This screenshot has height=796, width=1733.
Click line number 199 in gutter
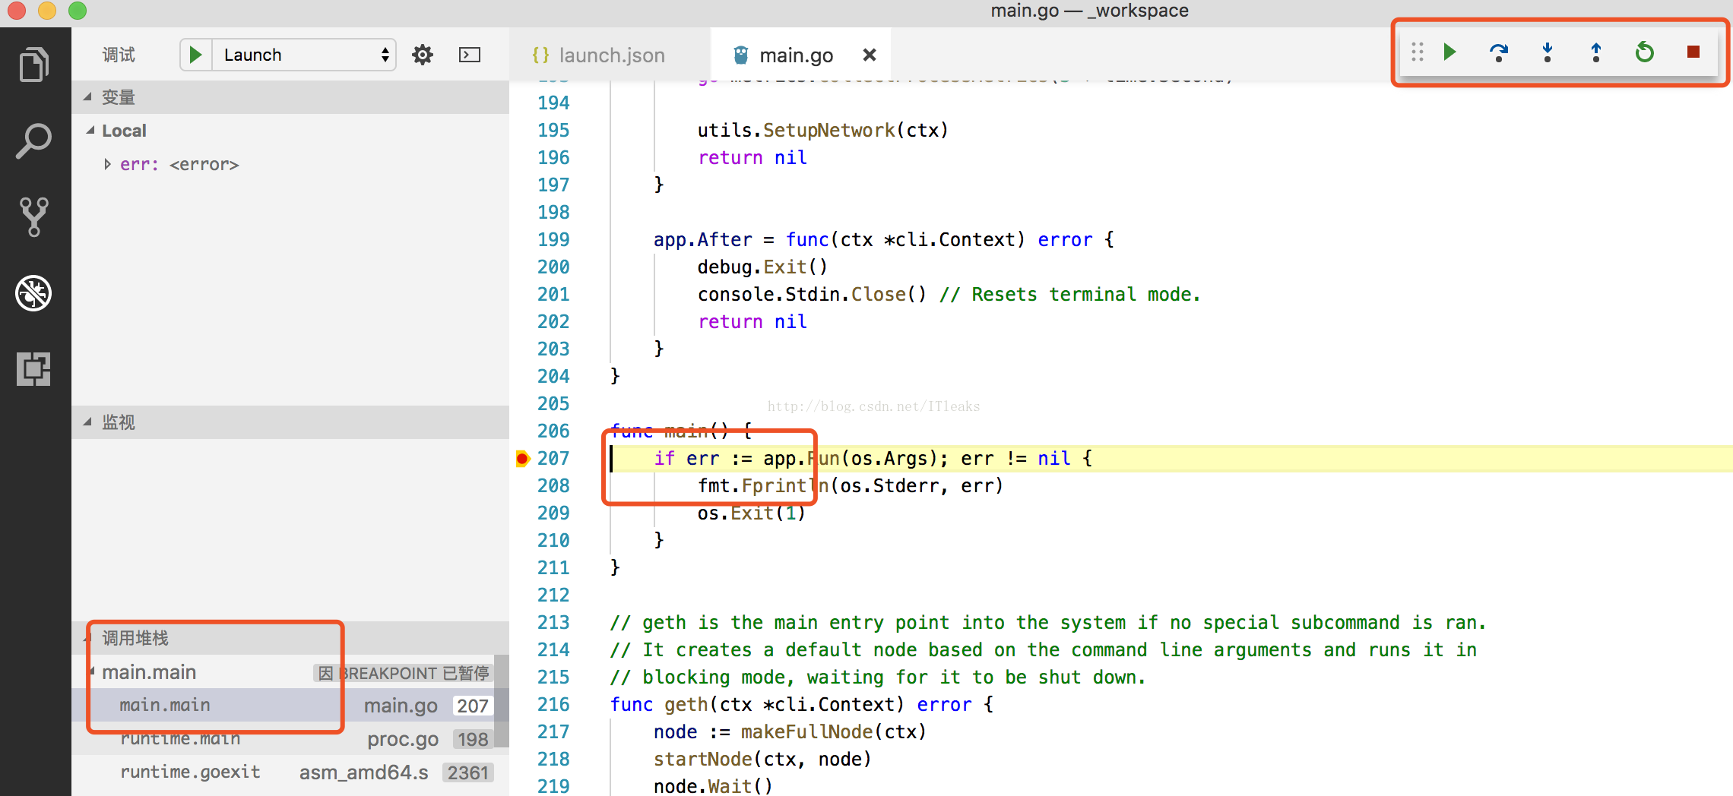[x=553, y=240]
